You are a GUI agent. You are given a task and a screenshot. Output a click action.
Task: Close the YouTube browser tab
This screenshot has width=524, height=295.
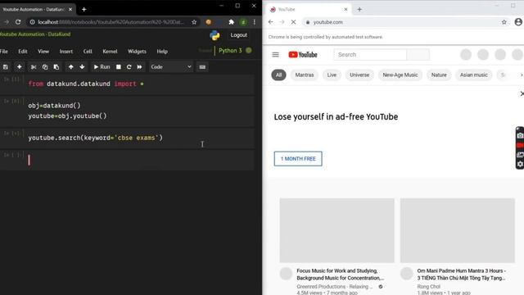(x=346, y=9)
